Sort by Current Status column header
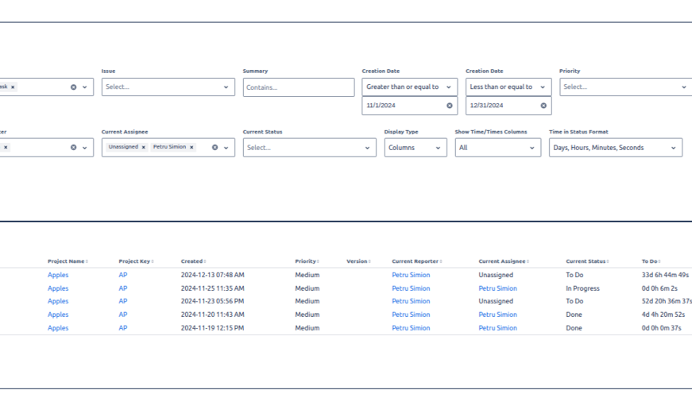692x394 pixels. 586,261
